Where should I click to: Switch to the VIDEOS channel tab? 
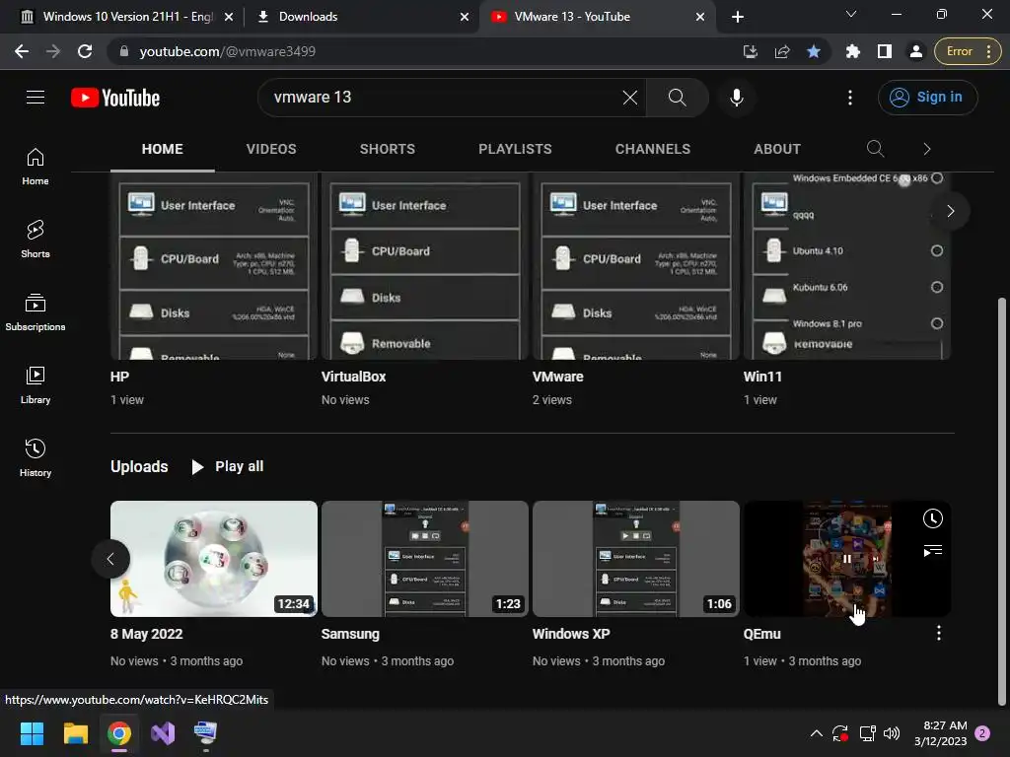click(x=271, y=150)
